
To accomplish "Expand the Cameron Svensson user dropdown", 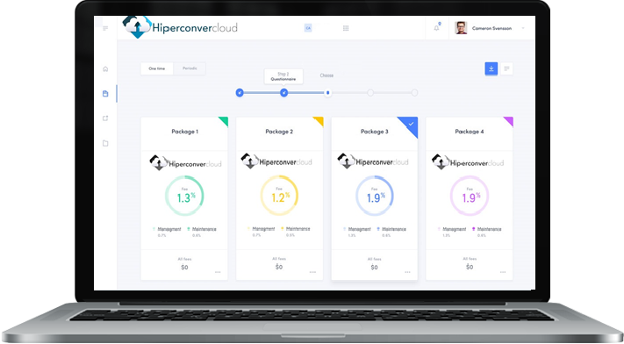I will point(523,28).
